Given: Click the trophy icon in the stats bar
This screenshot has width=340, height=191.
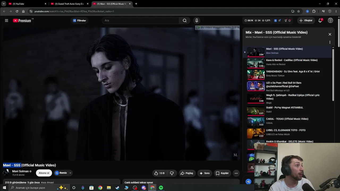Looking at the screenshot, I should (286, 20).
